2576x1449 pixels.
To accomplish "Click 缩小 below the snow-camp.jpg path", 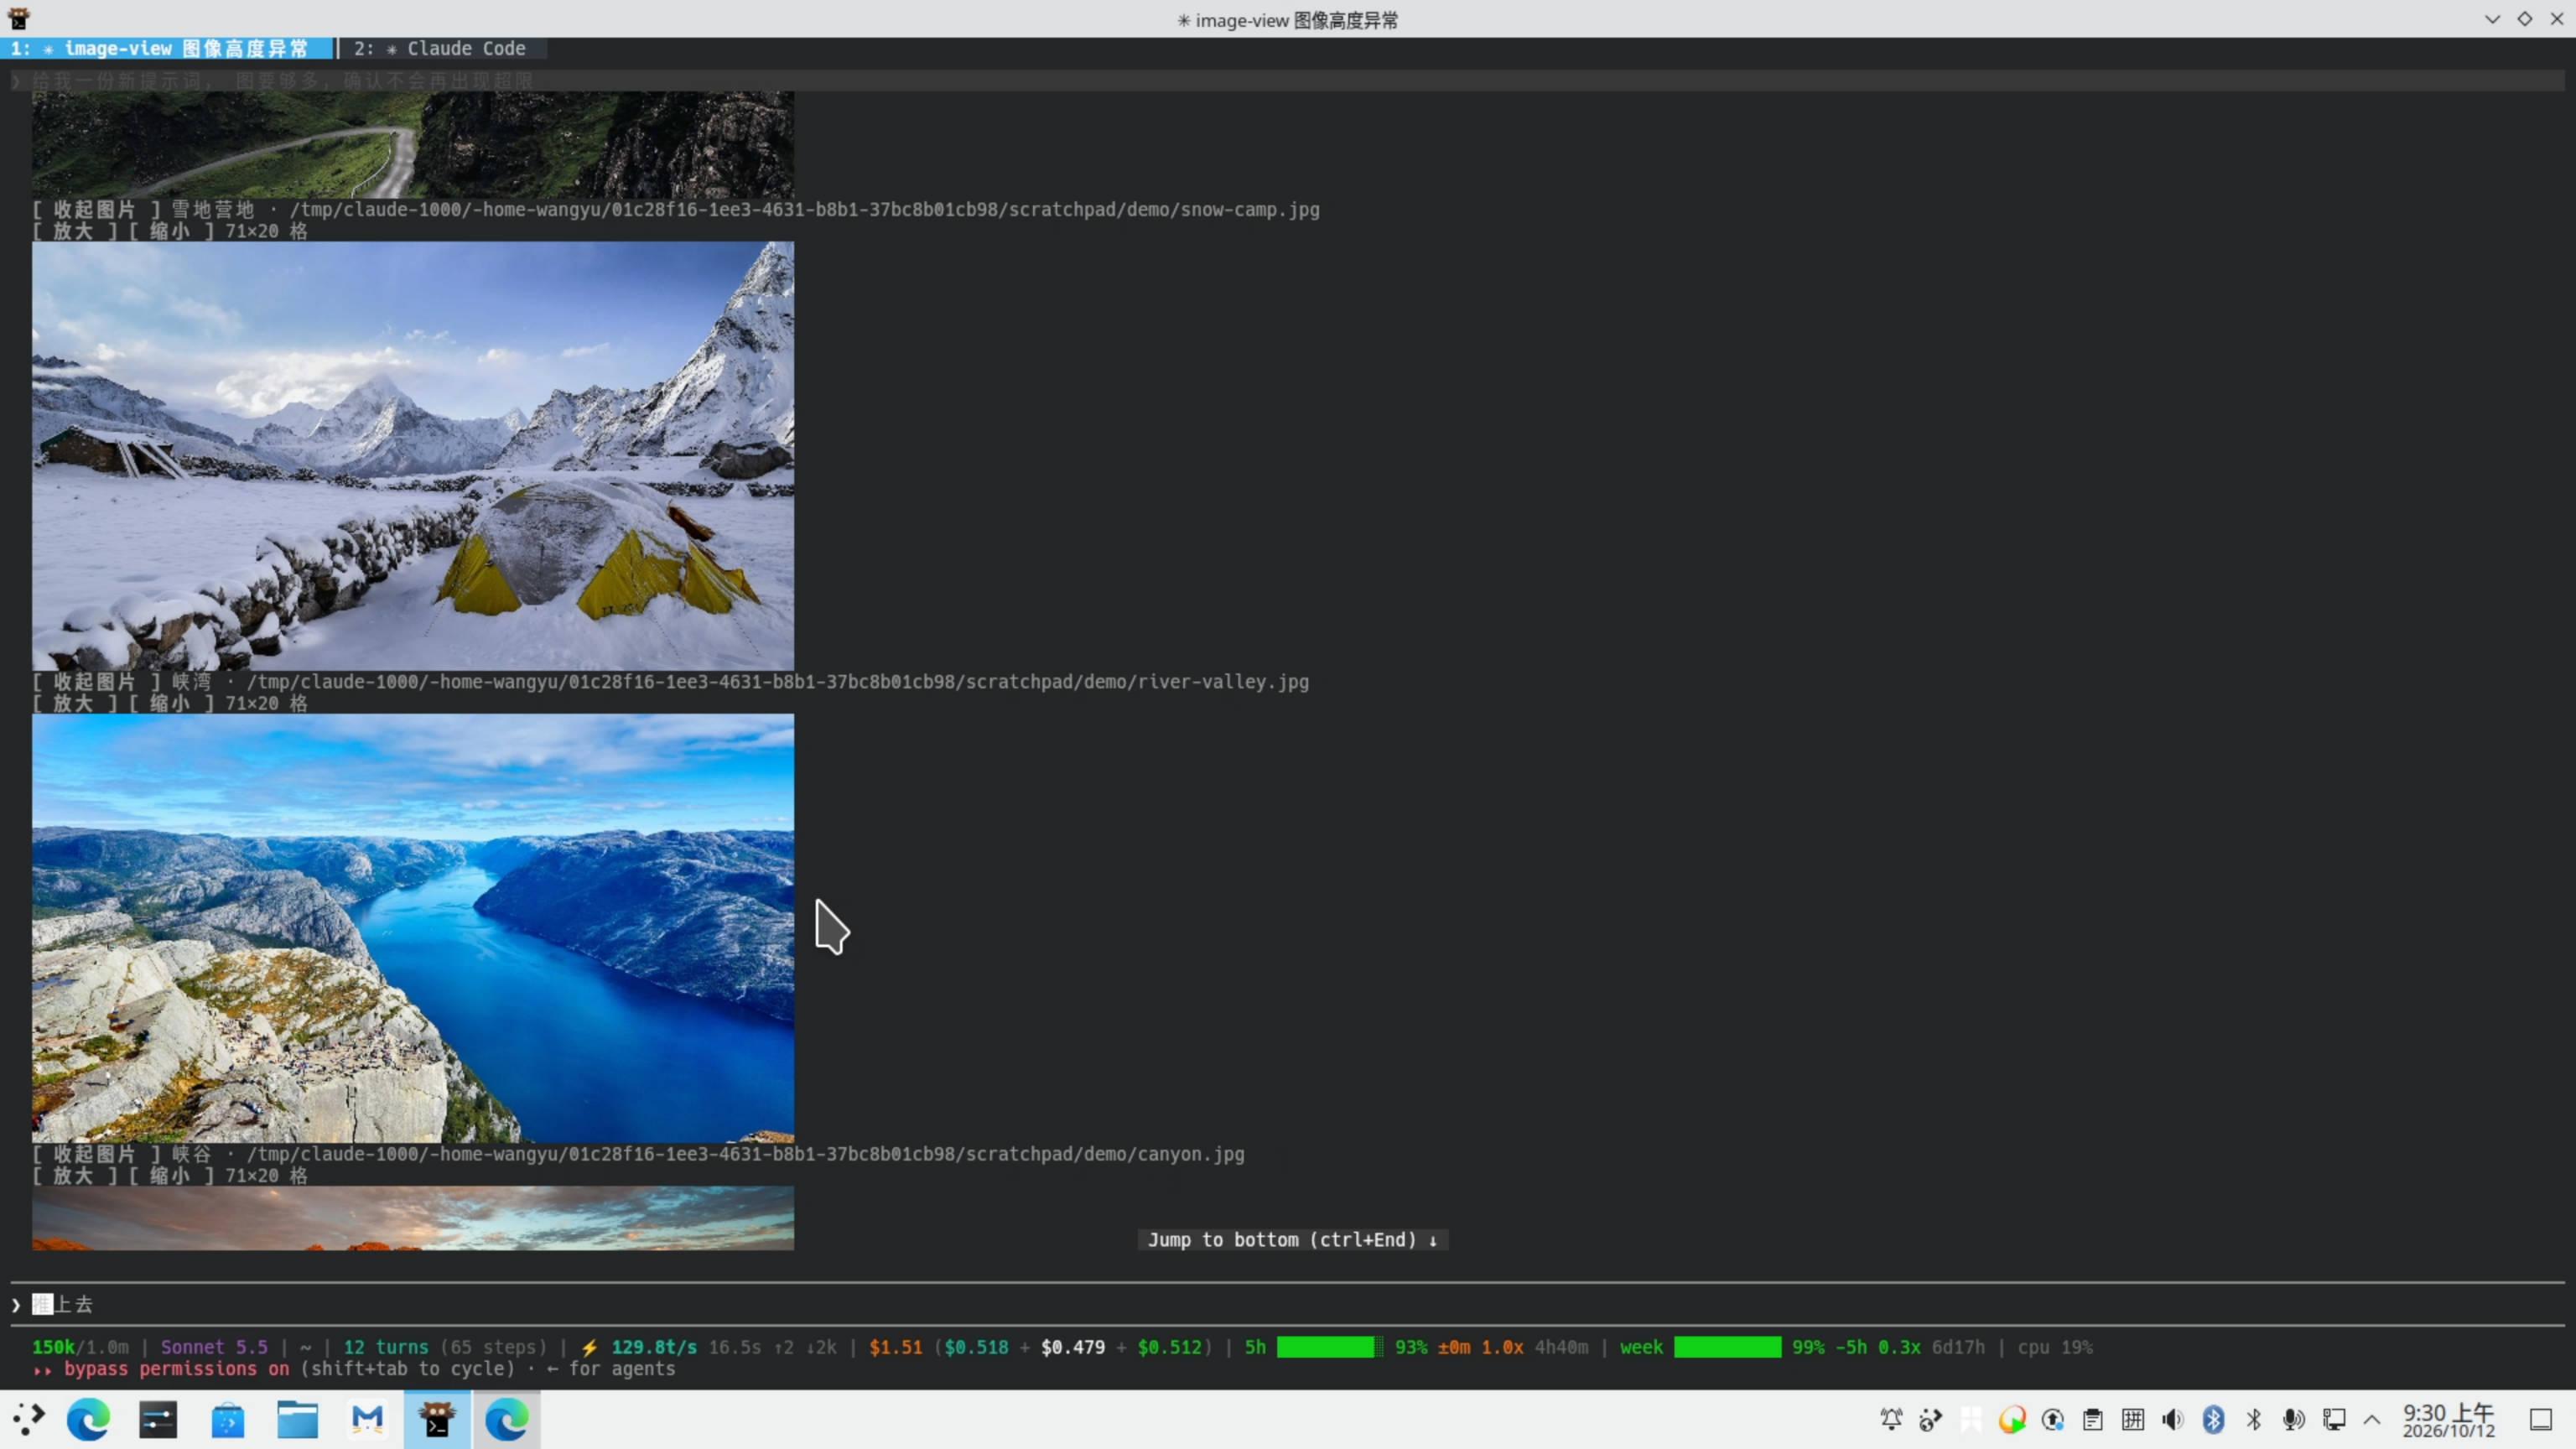I will click(170, 231).
